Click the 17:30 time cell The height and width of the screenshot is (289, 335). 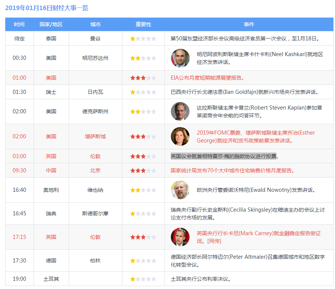point(19,261)
